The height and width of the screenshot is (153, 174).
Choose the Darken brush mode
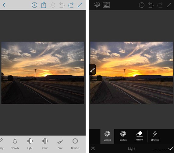pyautogui.click(x=123, y=136)
